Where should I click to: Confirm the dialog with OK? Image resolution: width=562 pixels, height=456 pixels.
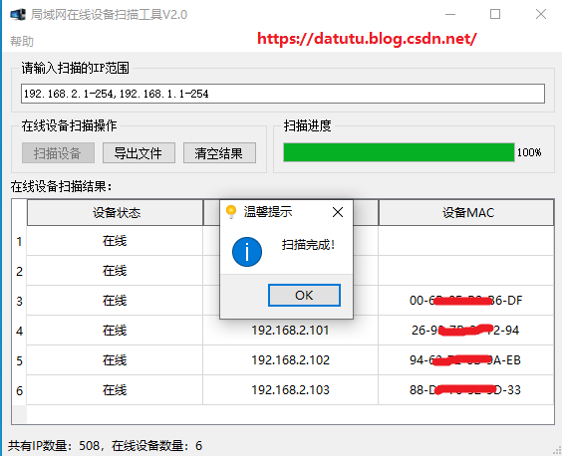(x=304, y=295)
